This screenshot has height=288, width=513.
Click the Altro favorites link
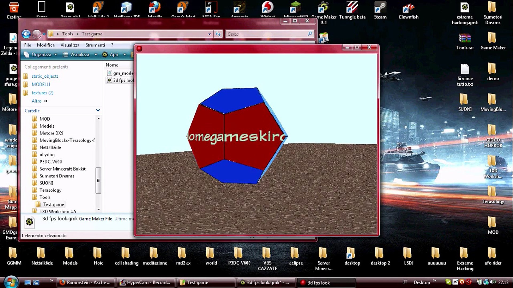(x=37, y=101)
